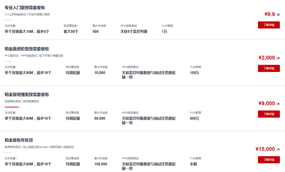Open 了解详情 for 铂金版进阶型按需套餐包
285x172 pixels.
click(269, 68)
